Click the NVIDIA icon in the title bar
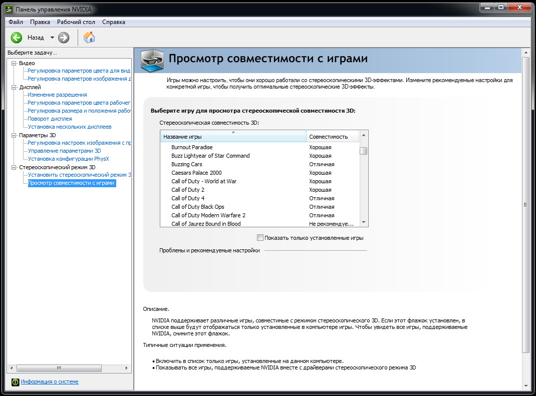This screenshot has width=536, height=396. (9, 9)
